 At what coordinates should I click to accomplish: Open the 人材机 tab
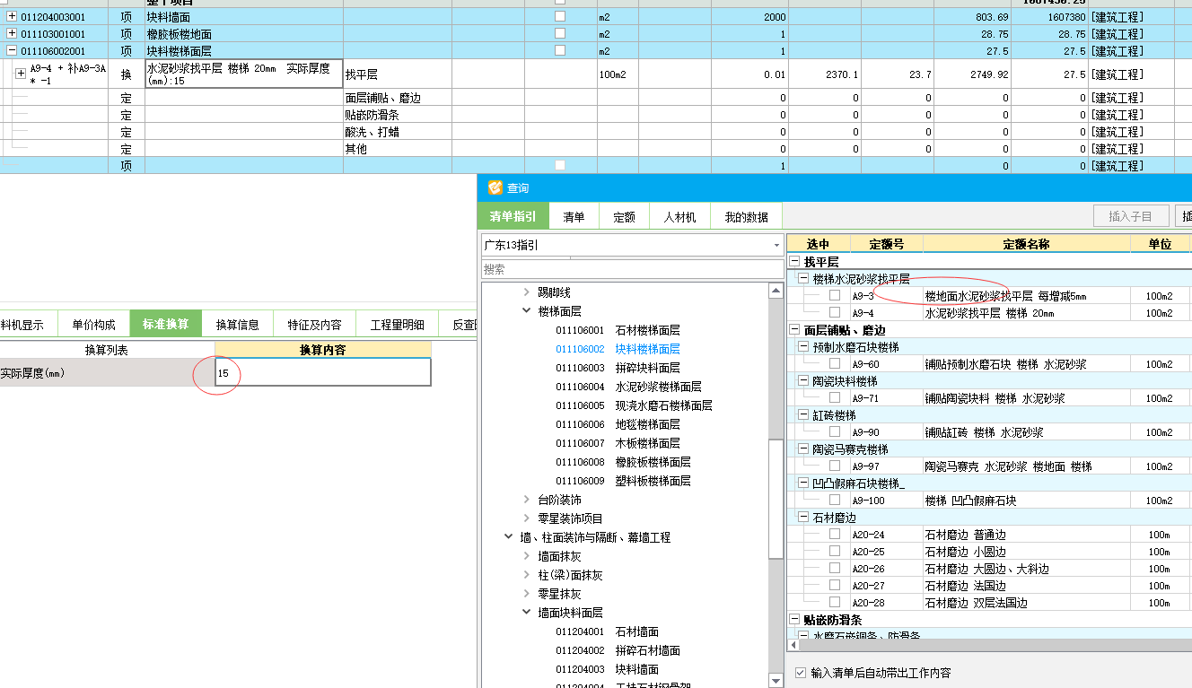(x=679, y=217)
